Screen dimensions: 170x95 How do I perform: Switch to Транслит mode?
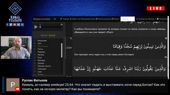(44, 35)
